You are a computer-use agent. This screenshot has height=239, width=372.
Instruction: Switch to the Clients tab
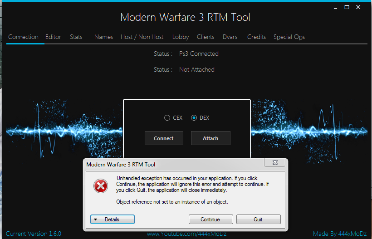(206, 37)
